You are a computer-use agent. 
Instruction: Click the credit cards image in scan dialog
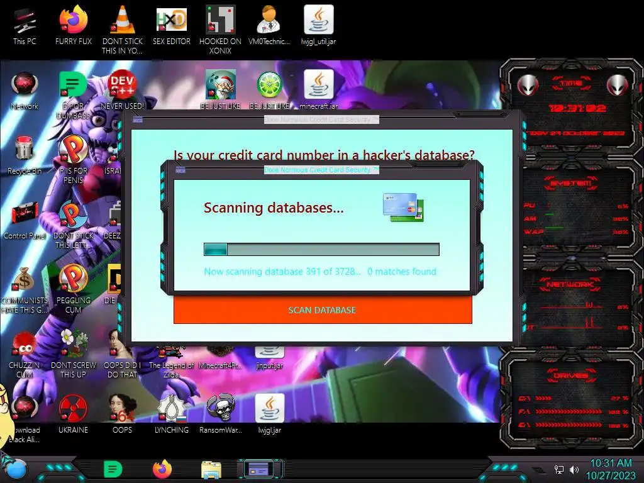click(403, 208)
